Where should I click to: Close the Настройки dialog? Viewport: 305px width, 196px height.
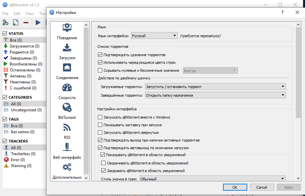click(x=297, y=12)
